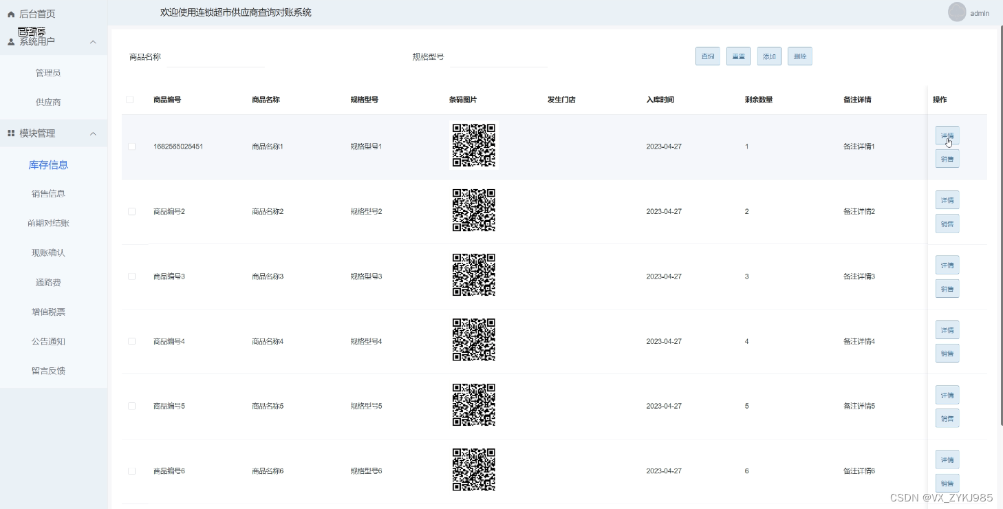Open 增值税票 in the sidebar

point(48,312)
